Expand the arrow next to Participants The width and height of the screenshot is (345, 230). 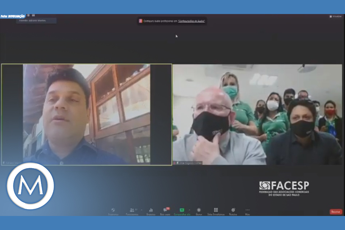(141, 210)
